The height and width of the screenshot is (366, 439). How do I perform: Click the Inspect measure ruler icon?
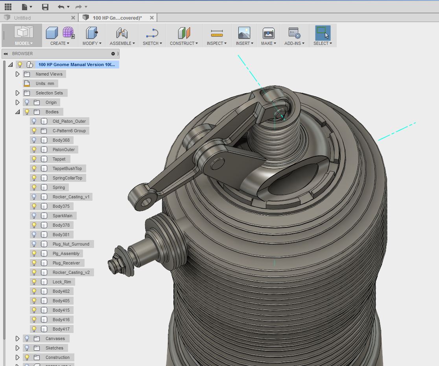click(x=216, y=33)
